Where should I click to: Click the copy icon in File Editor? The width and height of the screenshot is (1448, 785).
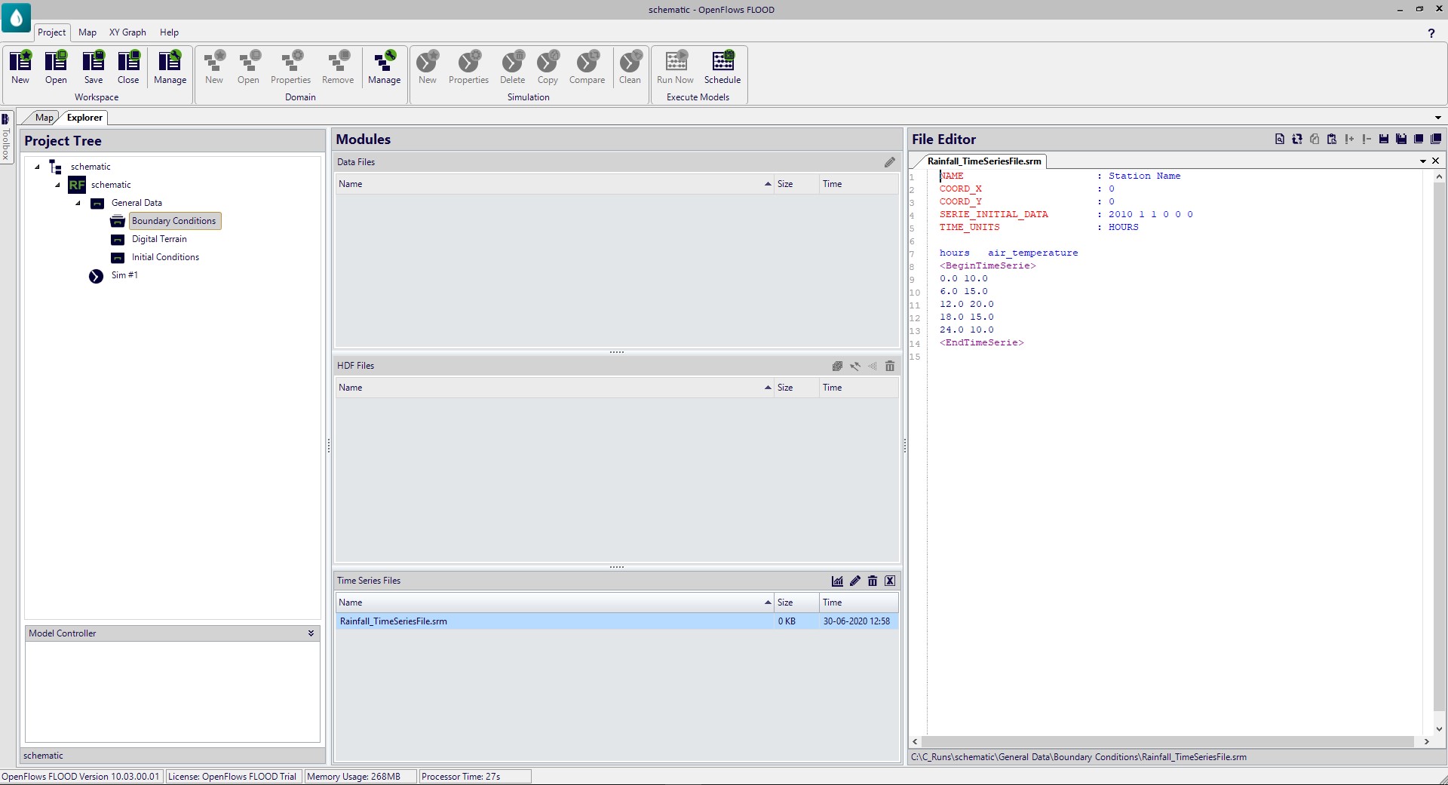coord(1315,139)
